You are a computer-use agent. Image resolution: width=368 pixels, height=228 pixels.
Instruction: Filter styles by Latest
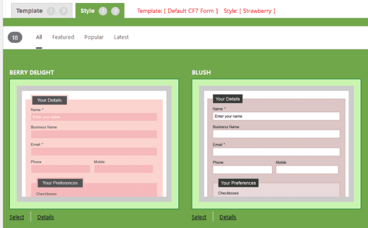[121, 37]
